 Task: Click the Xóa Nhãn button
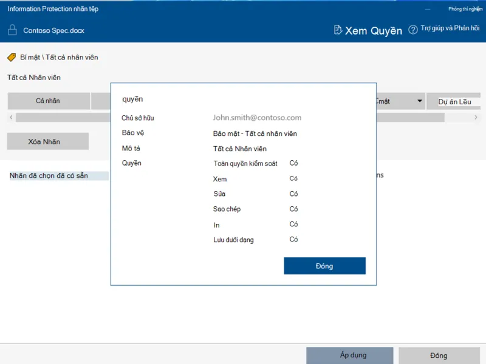pyautogui.click(x=48, y=141)
